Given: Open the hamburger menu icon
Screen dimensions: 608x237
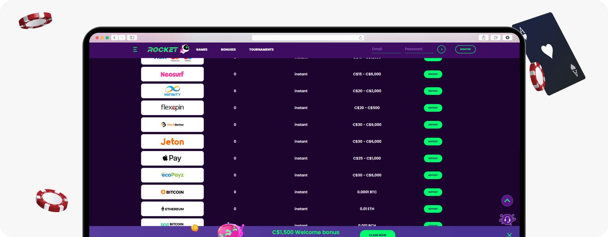Looking at the screenshot, I should point(135,49).
